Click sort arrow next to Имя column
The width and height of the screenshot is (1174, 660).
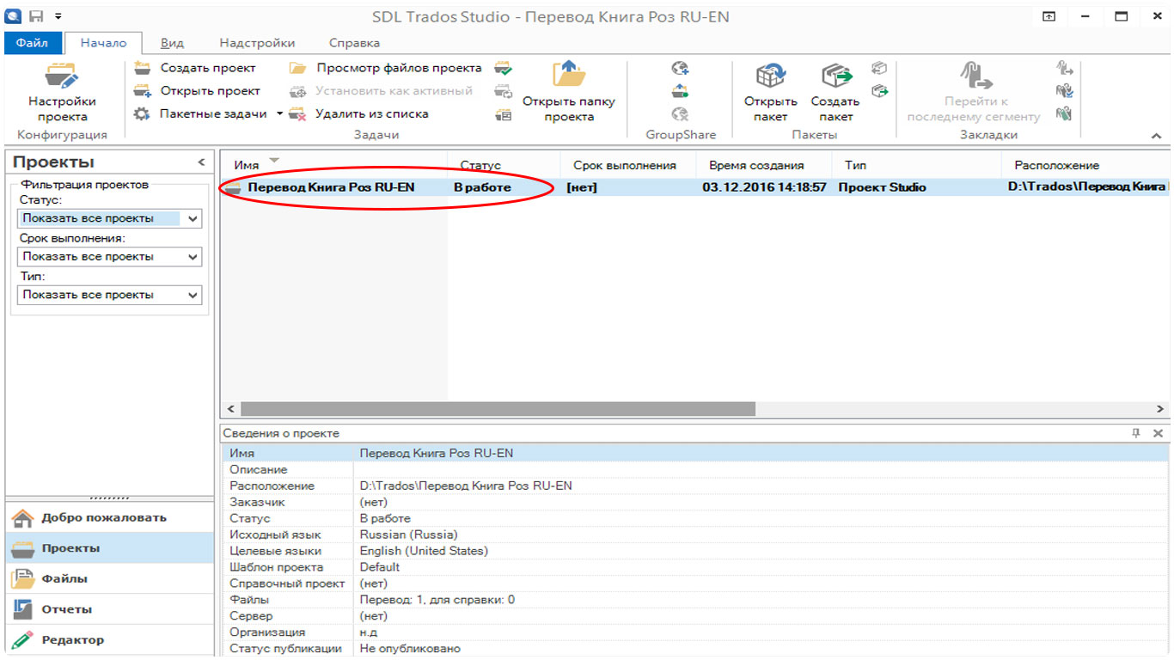(x=274, y=161)
